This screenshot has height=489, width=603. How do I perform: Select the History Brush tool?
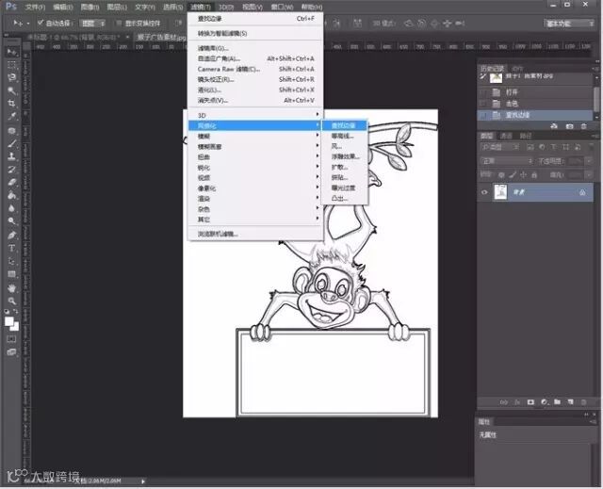tap(12, 170)
